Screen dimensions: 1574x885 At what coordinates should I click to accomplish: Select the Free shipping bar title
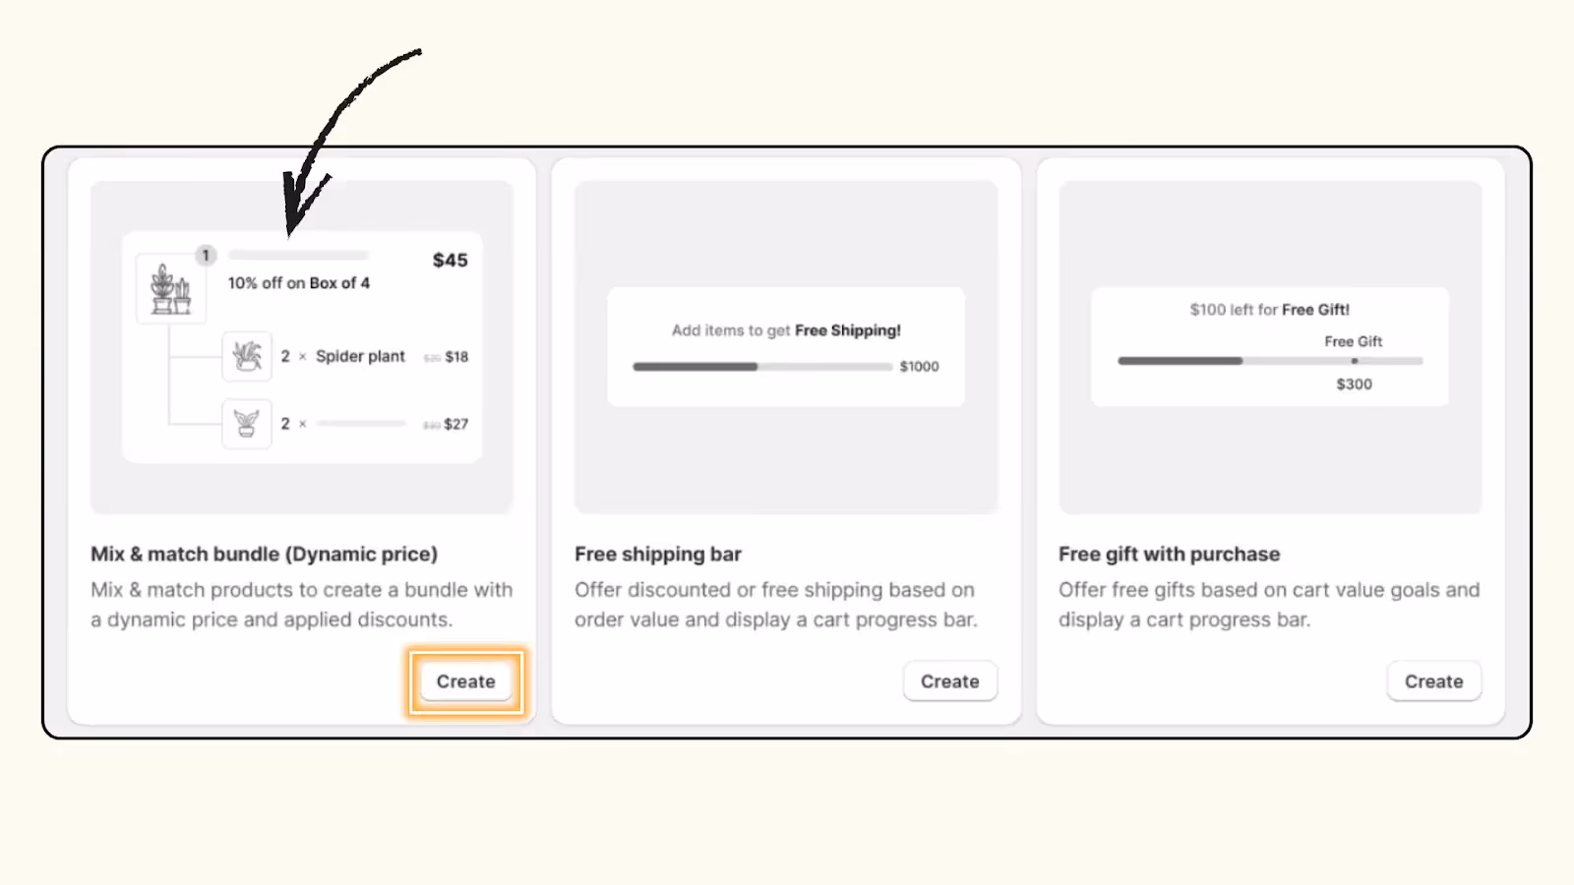point(657,554)
